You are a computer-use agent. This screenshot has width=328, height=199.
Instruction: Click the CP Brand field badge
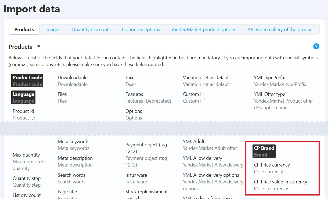[x=264, y=151]
